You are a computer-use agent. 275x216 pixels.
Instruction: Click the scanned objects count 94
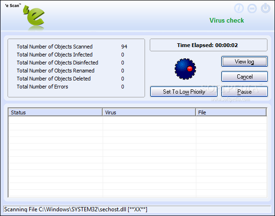[x=124, y=47]
